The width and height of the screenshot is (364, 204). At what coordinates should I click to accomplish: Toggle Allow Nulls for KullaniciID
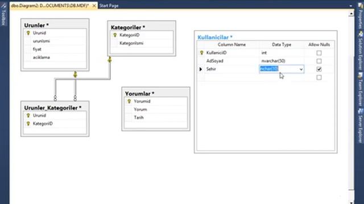(x=319, y=53)
